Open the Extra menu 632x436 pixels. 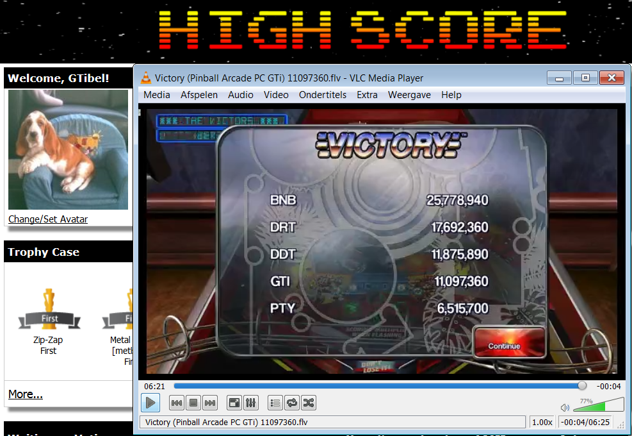point(367,95)
